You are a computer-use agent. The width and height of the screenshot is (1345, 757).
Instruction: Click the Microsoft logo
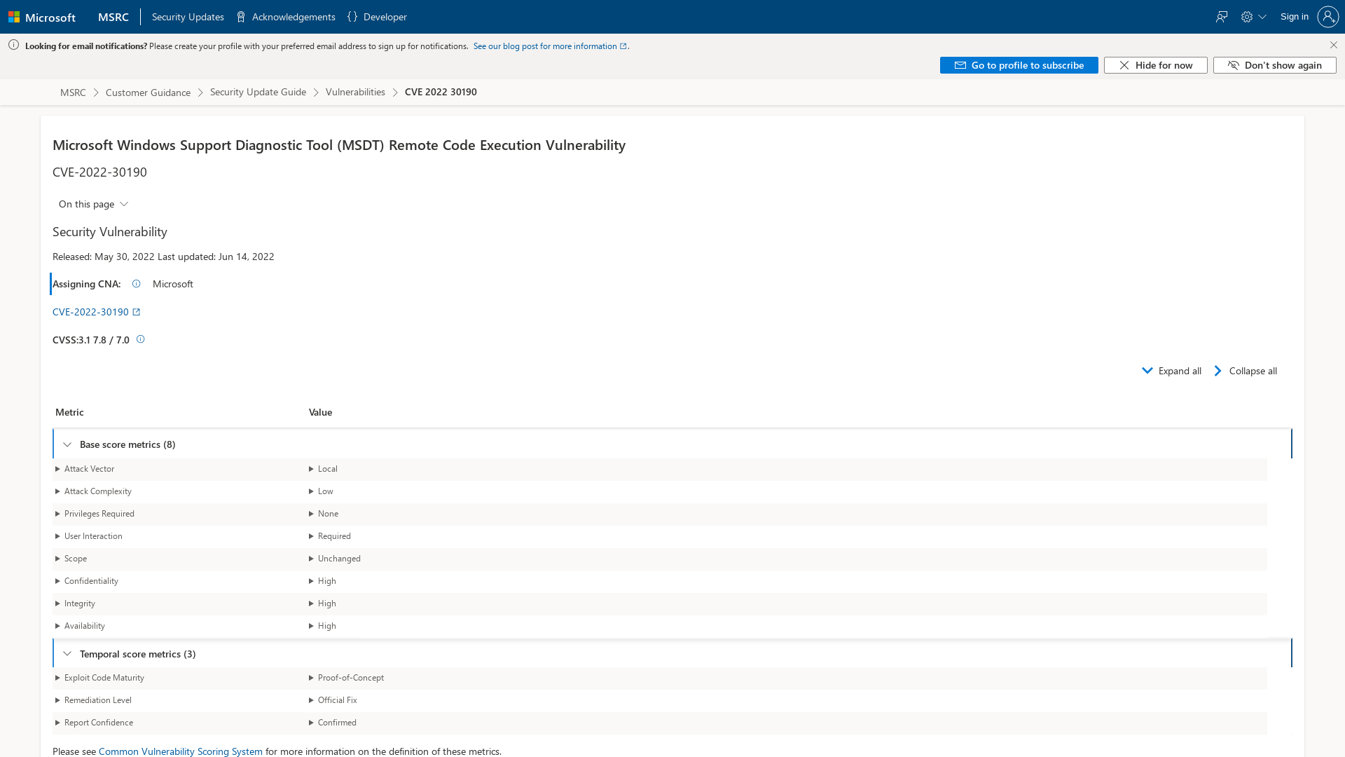42,17
